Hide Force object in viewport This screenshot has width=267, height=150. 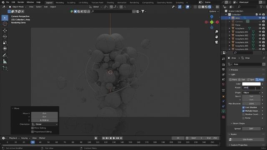[260, 25]
